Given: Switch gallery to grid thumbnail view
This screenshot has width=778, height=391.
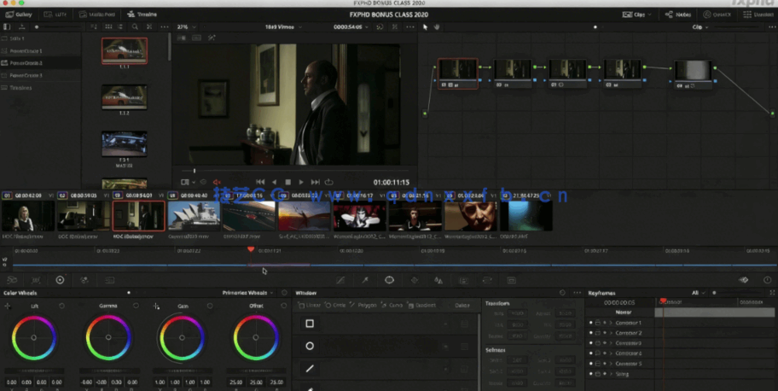Looking at the screenshot, I should (108, 26).
